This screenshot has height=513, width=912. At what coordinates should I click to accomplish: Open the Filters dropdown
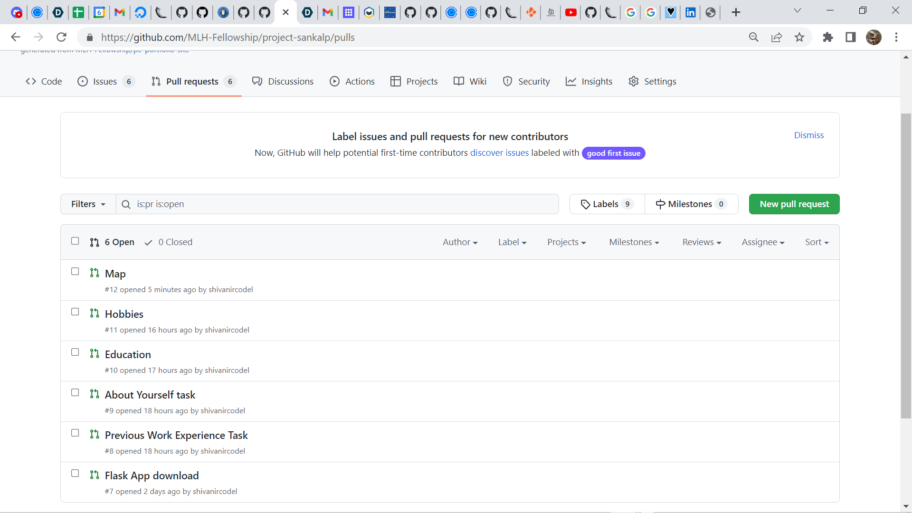tap(88, 204)
